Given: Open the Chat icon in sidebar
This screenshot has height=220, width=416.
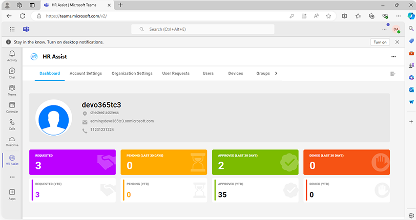Looking at the screenshot, I should 12,73.
